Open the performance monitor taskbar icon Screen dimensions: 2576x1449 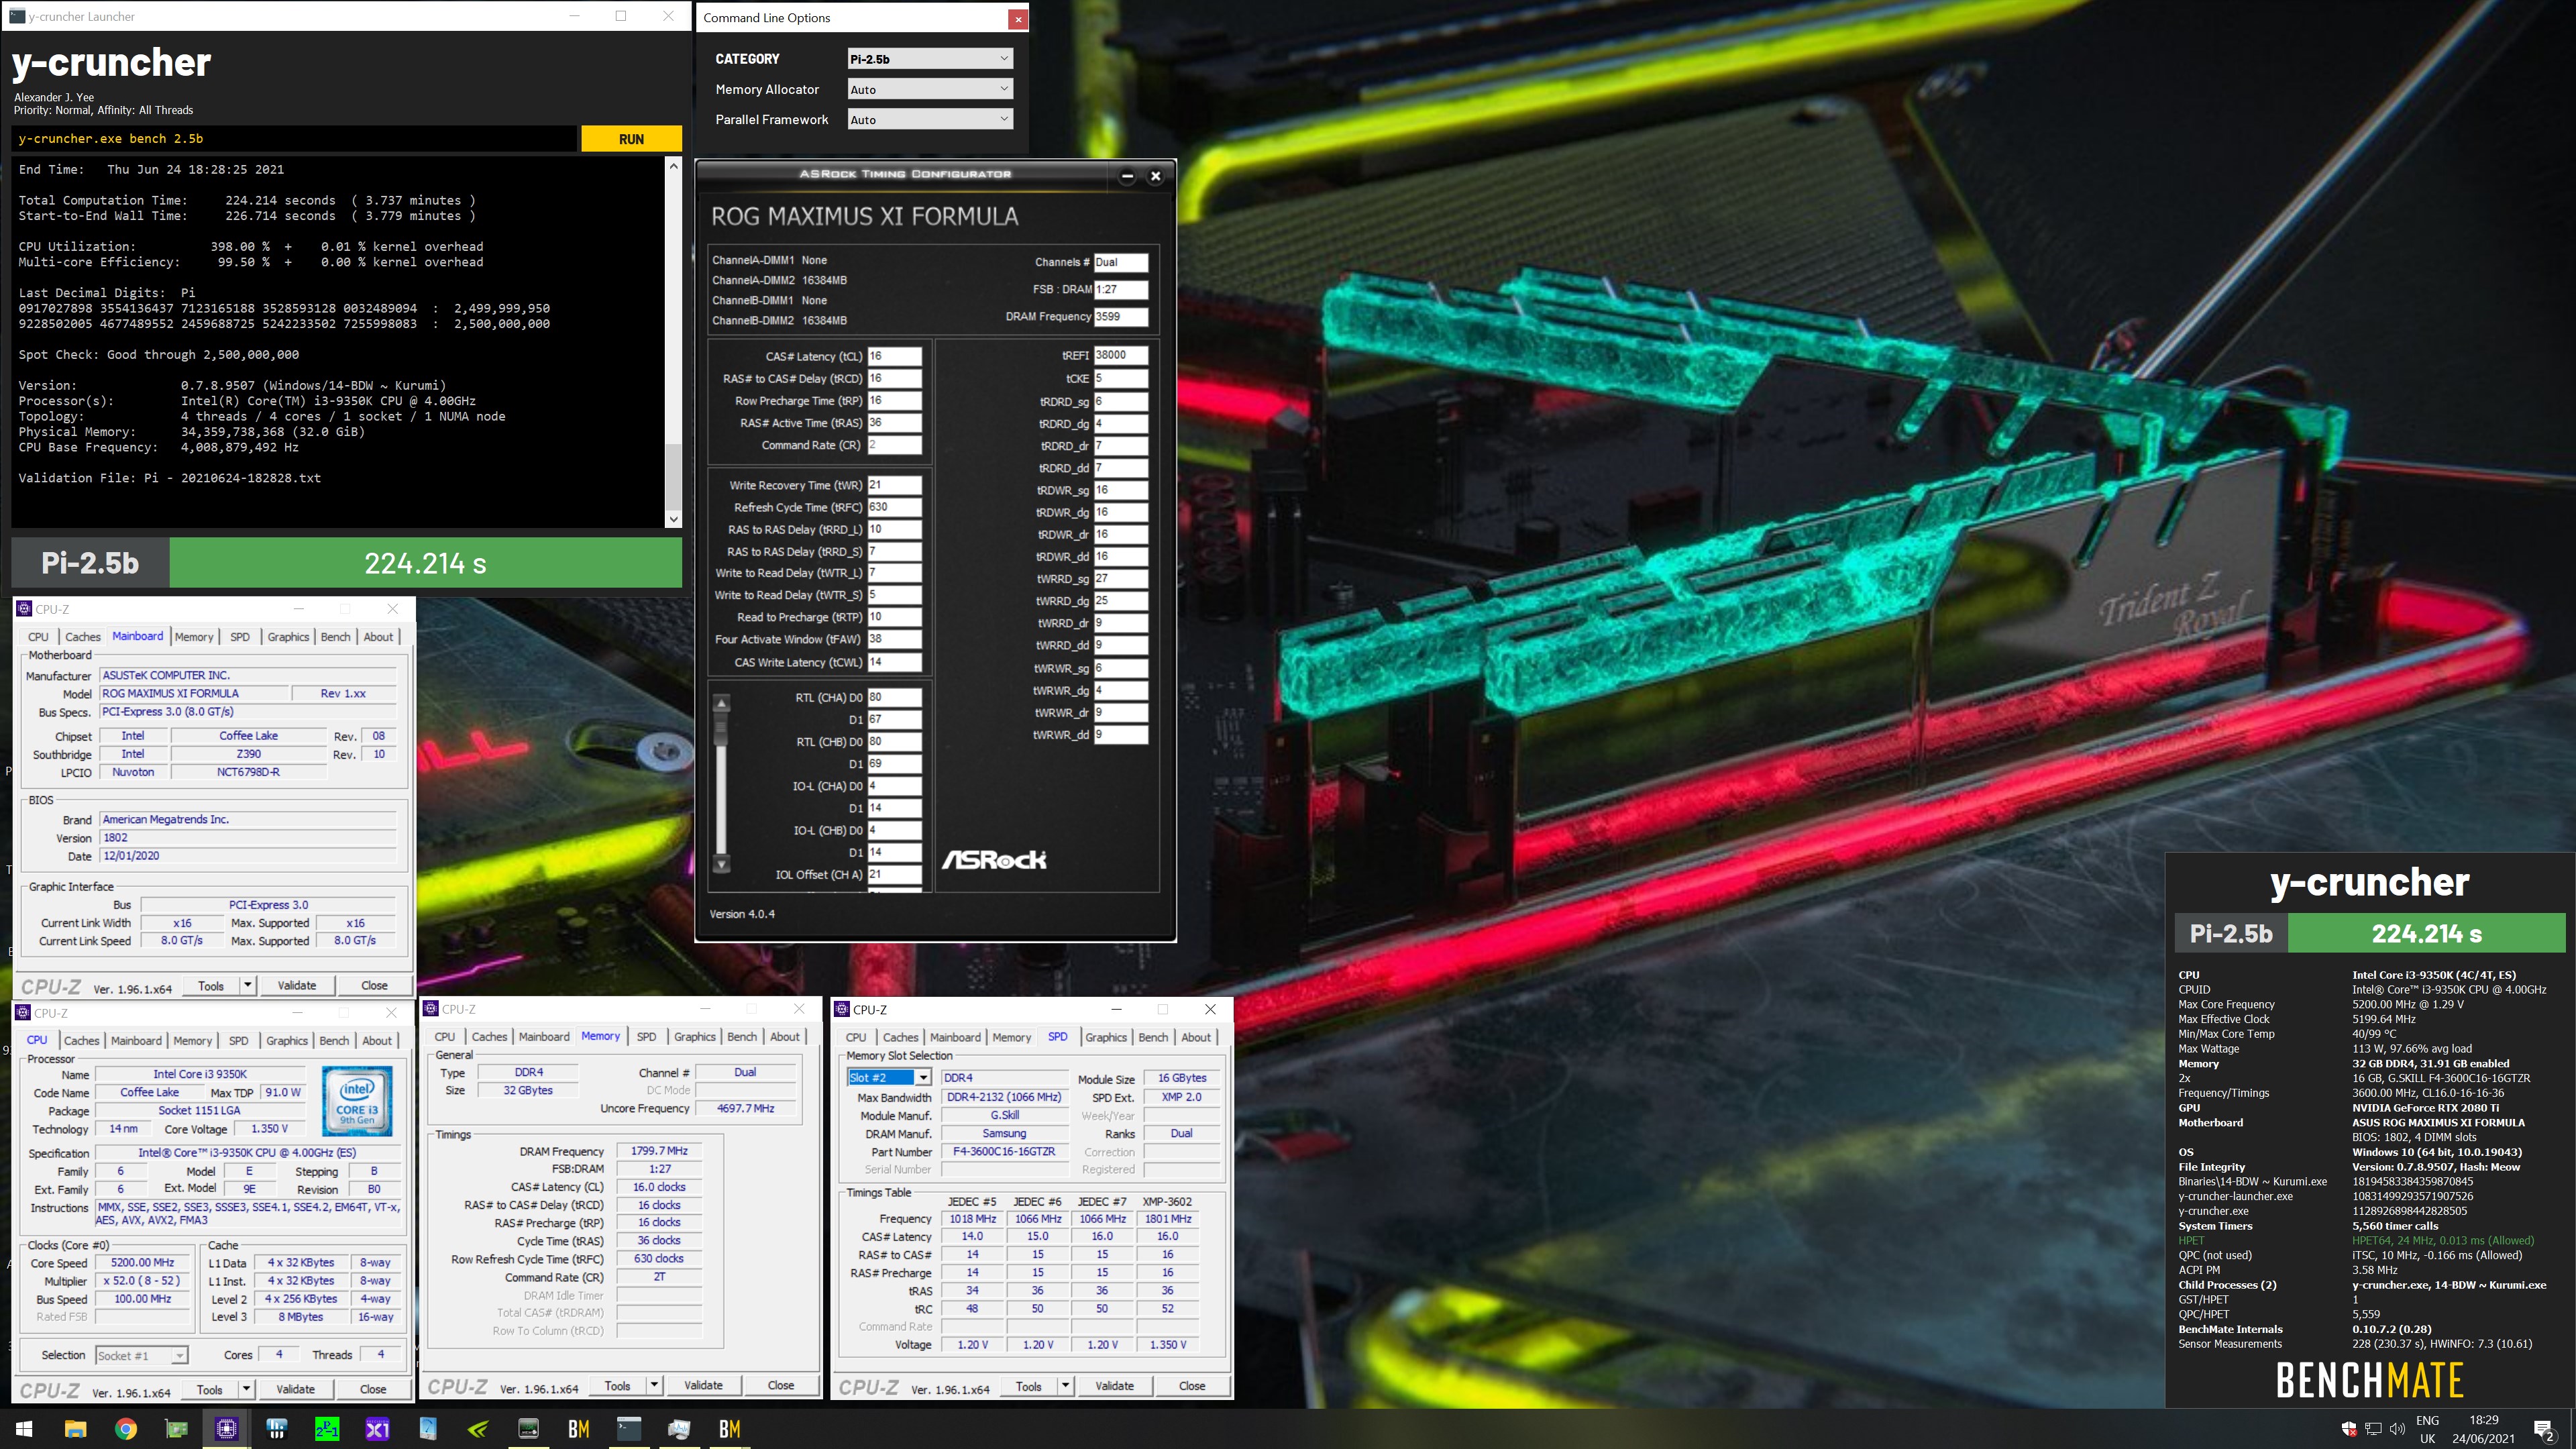[x=679, y=1429]
